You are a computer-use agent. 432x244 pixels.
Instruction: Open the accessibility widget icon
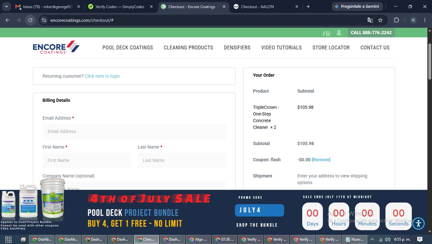[x=418, y=223]
